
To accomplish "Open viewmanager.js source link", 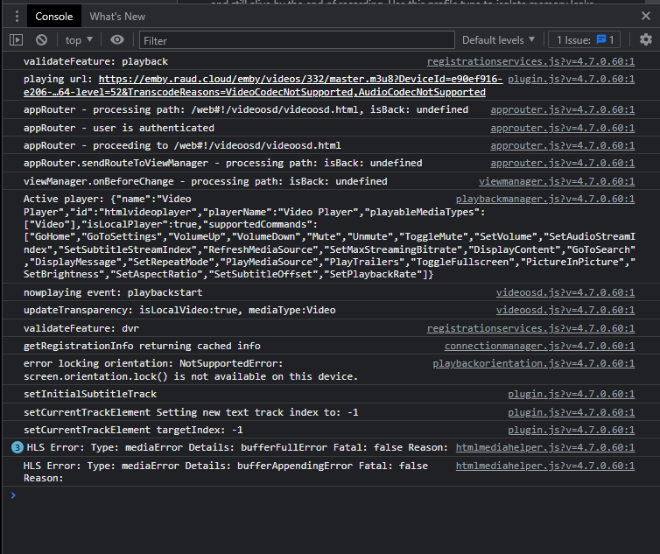I will tap(556, 181).
